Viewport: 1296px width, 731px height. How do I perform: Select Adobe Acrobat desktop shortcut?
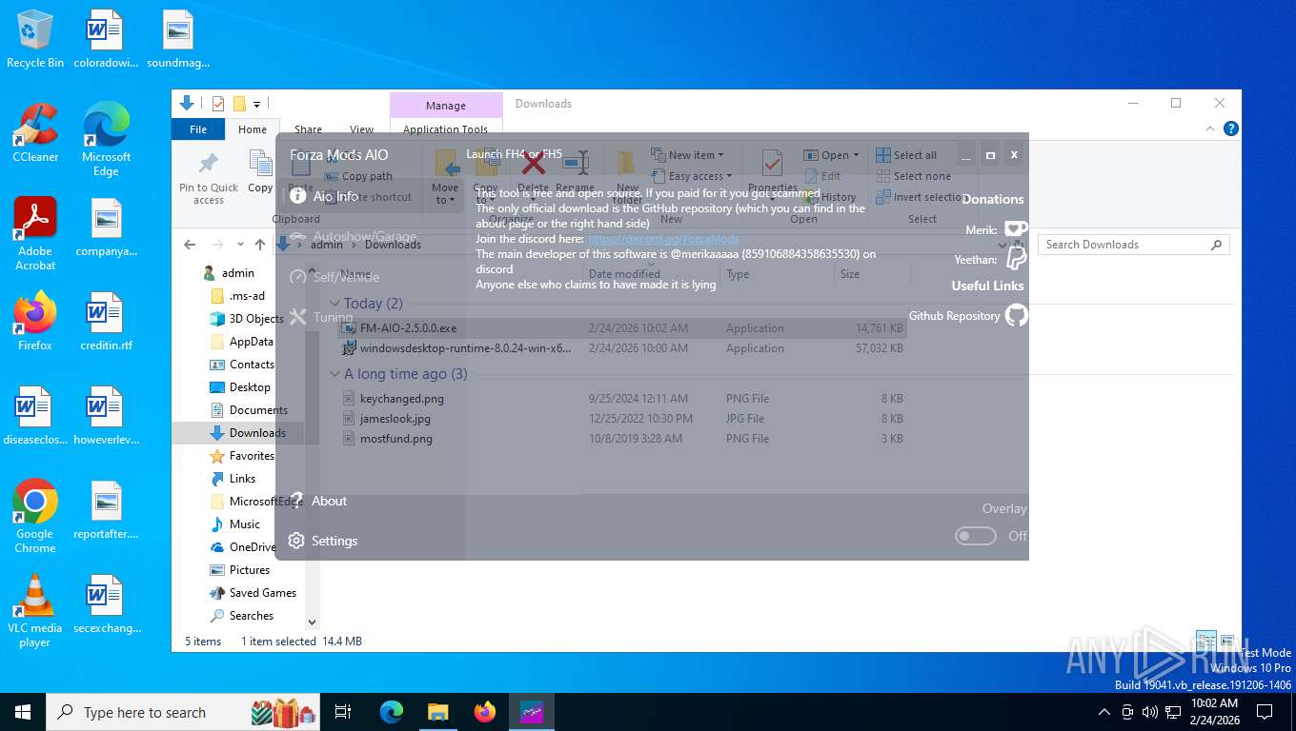click(x=35, y=234)
